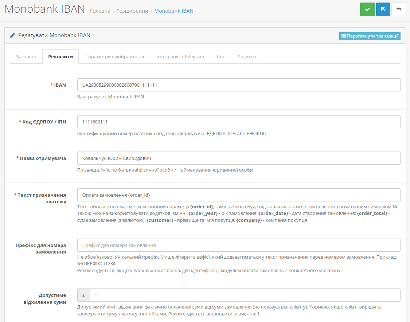Go to Головна breadcrumb link
The image size is (410, 322).
point(100,11)
